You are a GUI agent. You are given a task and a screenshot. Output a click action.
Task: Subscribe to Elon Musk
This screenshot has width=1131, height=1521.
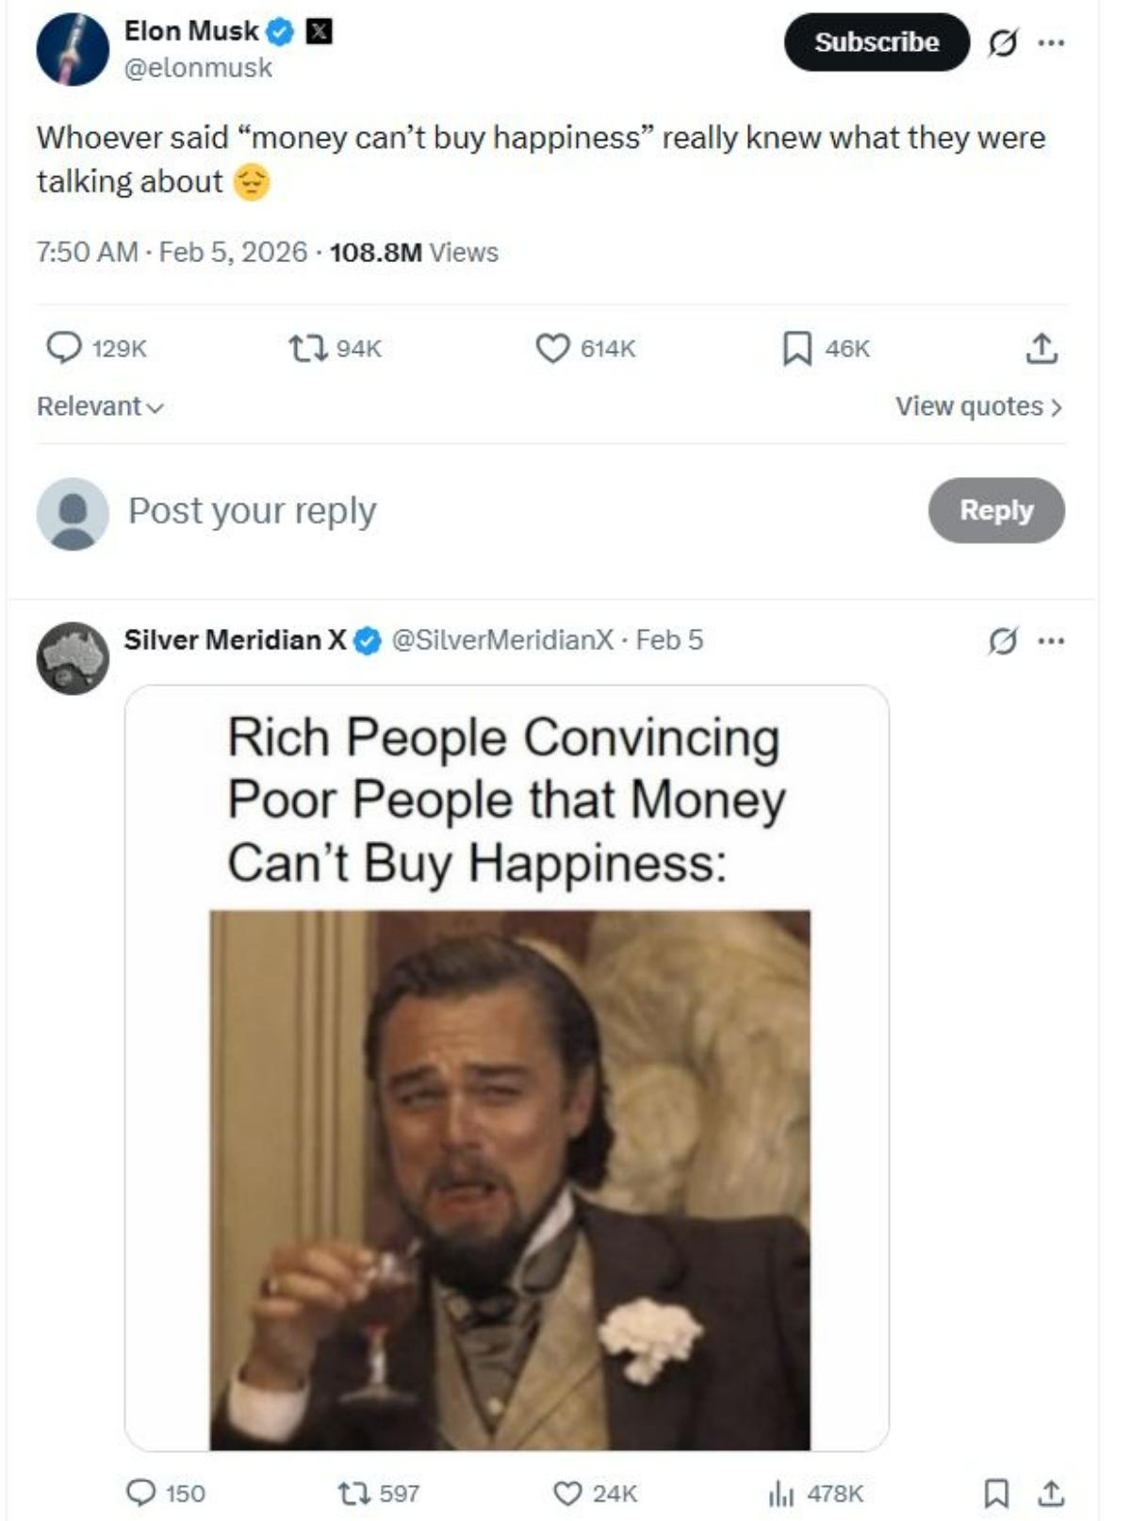pos(877,41)
